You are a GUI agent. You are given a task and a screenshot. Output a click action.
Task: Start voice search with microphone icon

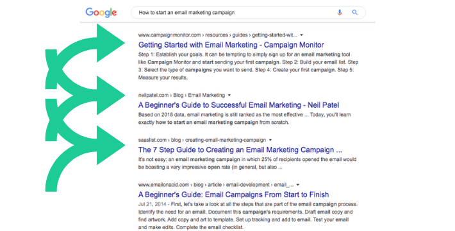[340, 12]
